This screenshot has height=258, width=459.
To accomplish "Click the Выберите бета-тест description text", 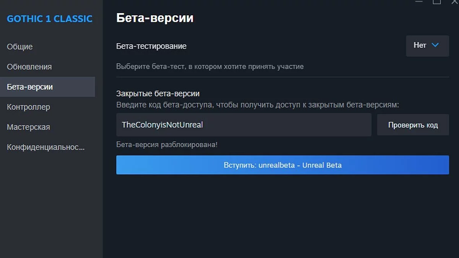I will pyautogui.click(x=210, y=67).
